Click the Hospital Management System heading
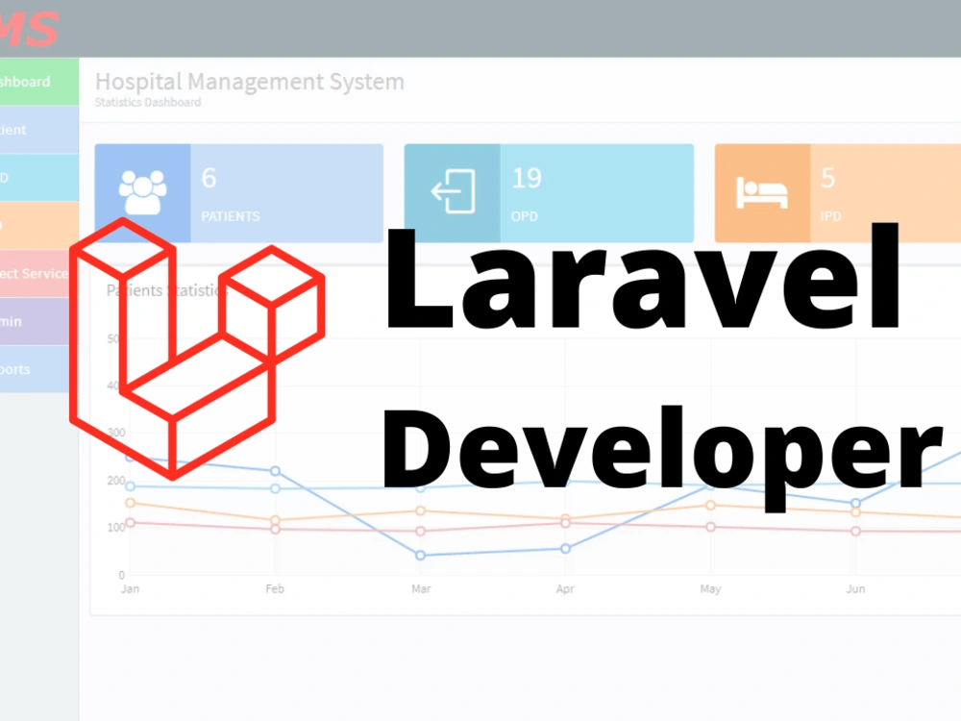 250,82
